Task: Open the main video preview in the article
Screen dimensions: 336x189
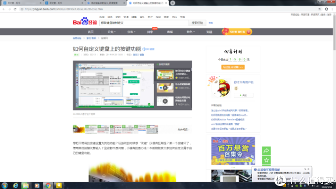Action: coord(115,85)
